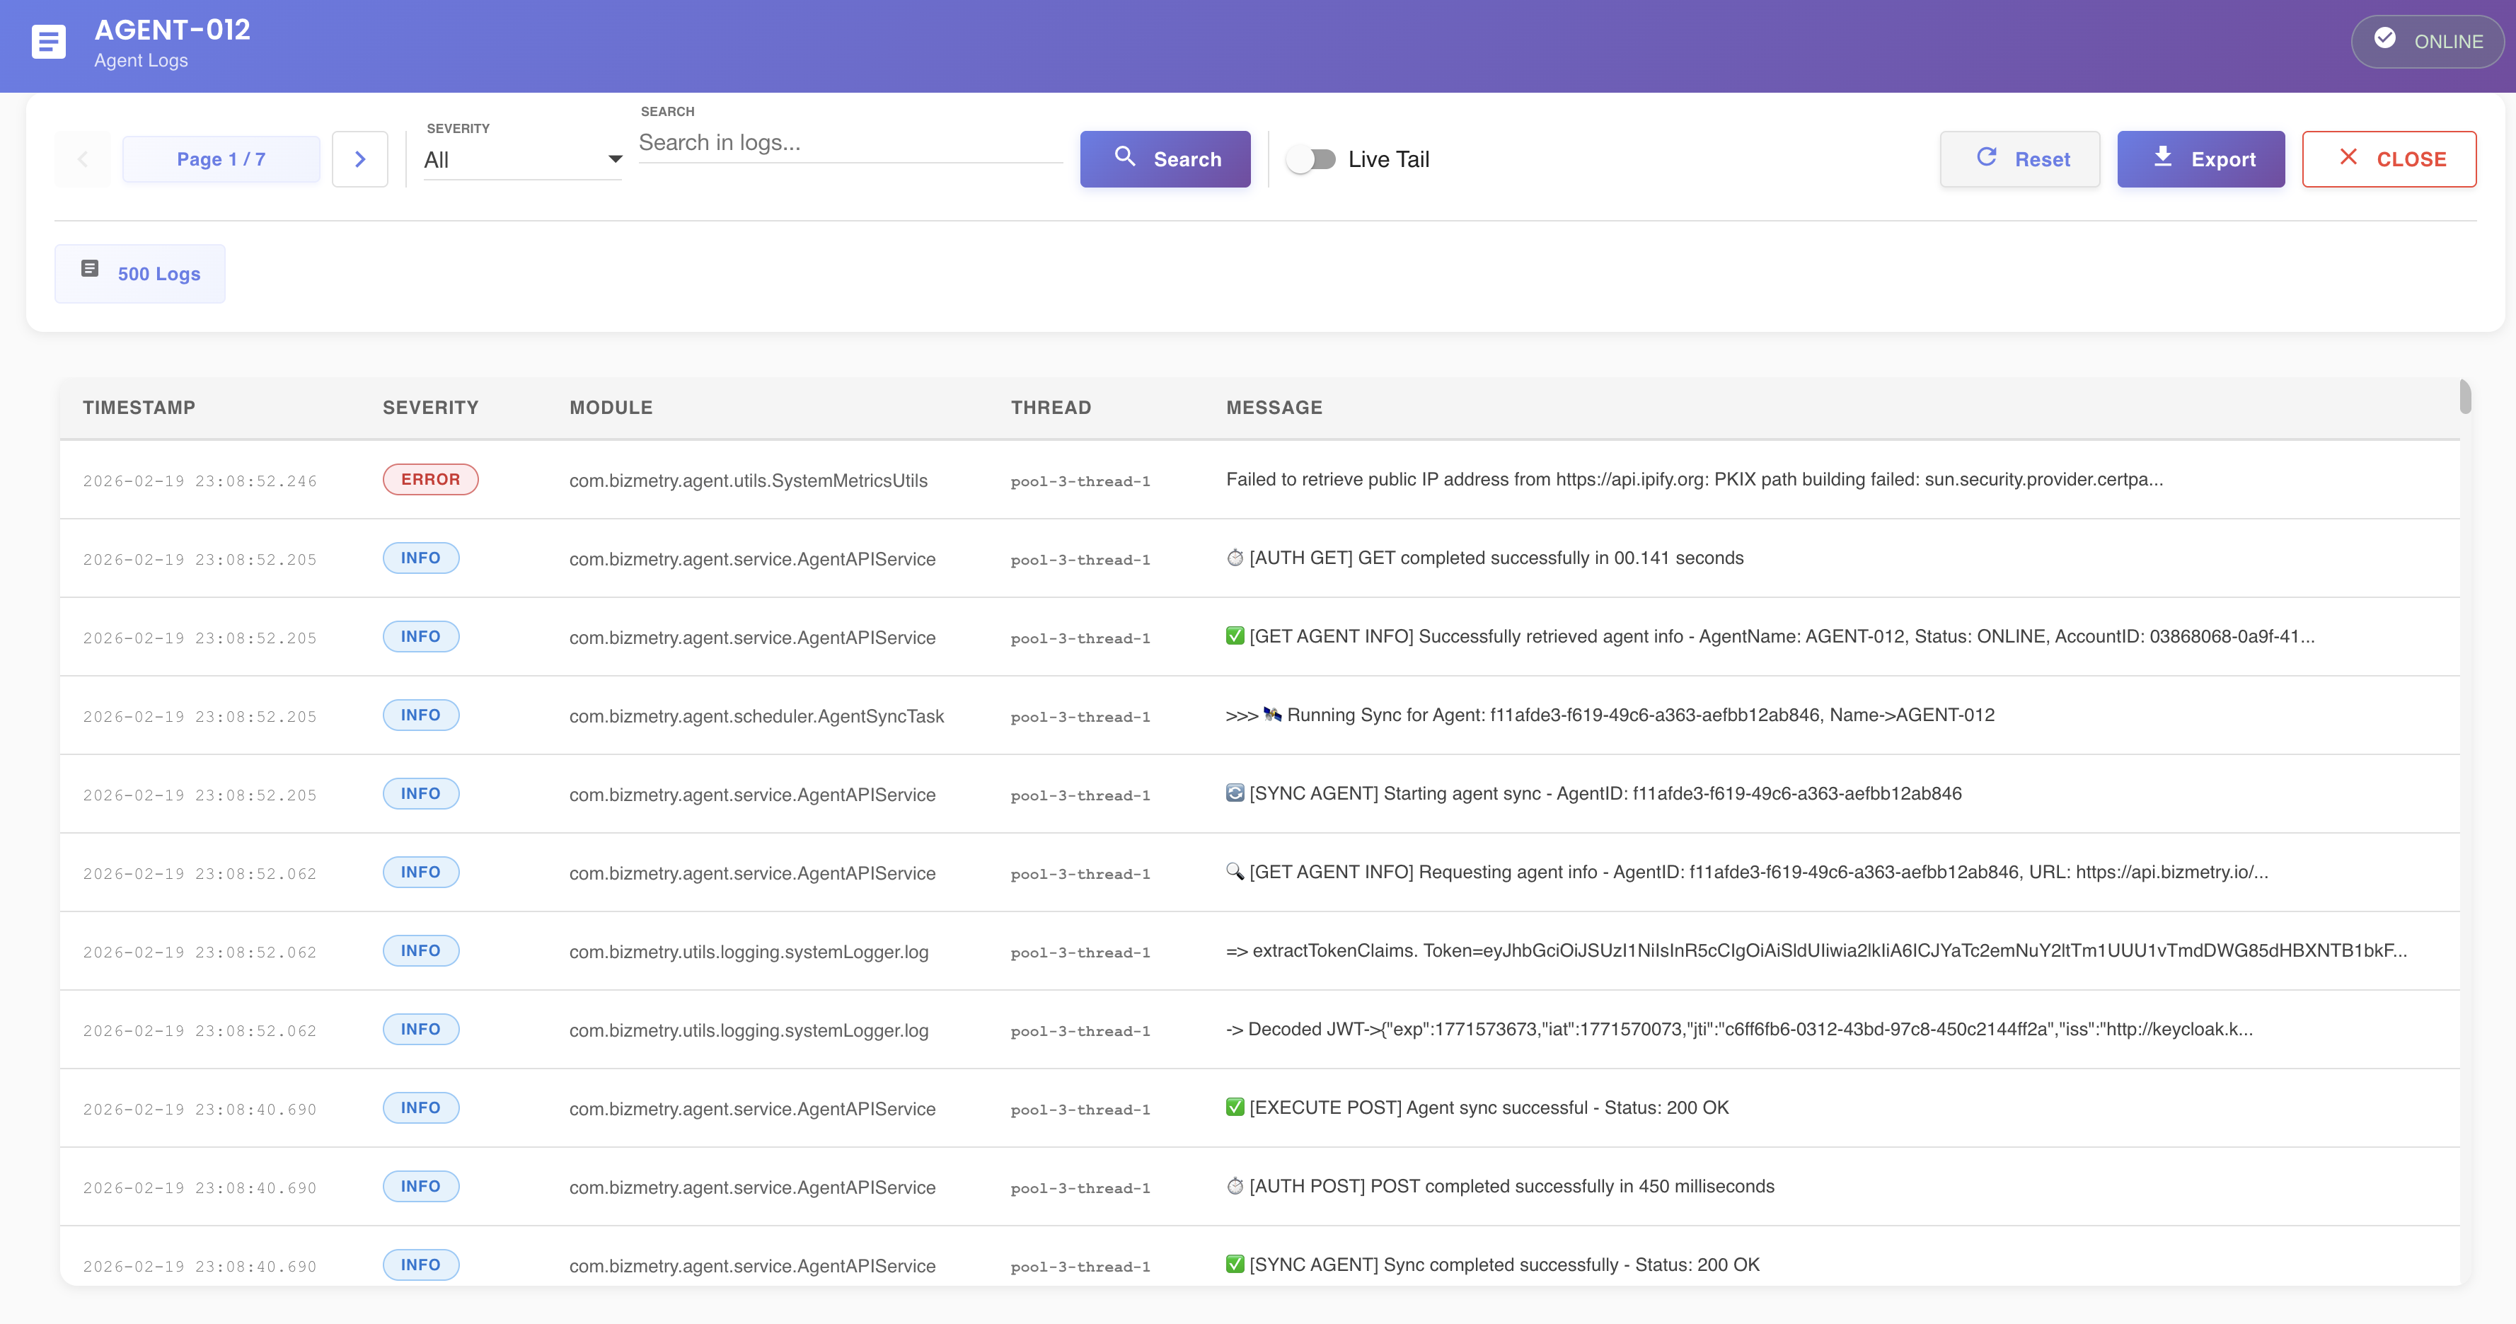Click the extractTokenClaims token message
Viewport: 2516px width, 1324px height.
pos(1817,950)
